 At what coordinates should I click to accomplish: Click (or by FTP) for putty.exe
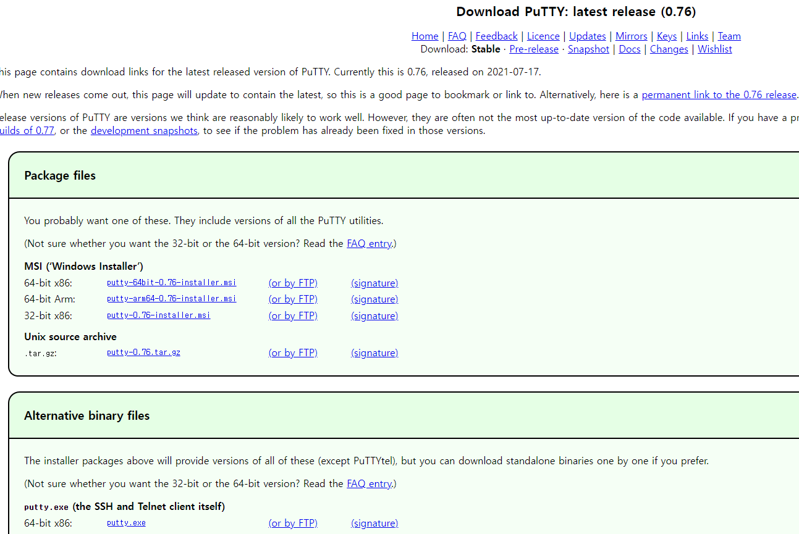pos(293,523)
